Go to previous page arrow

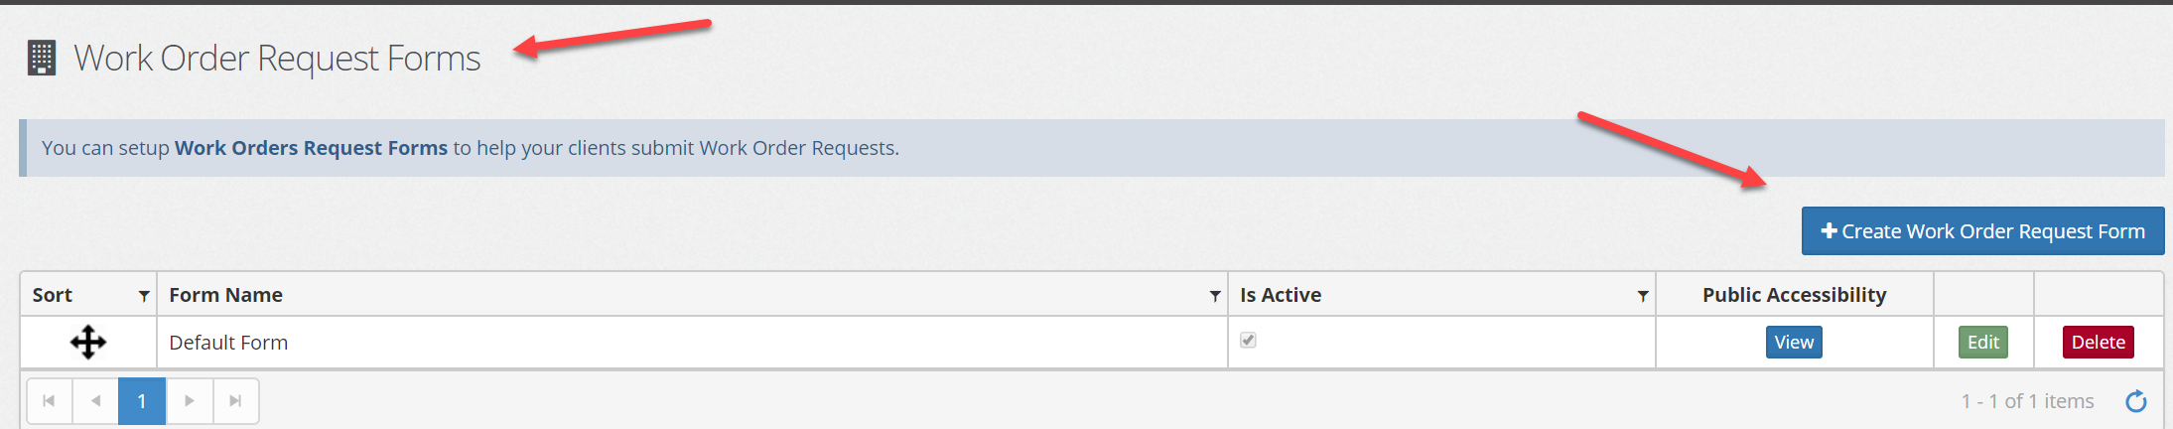point(95,401)
